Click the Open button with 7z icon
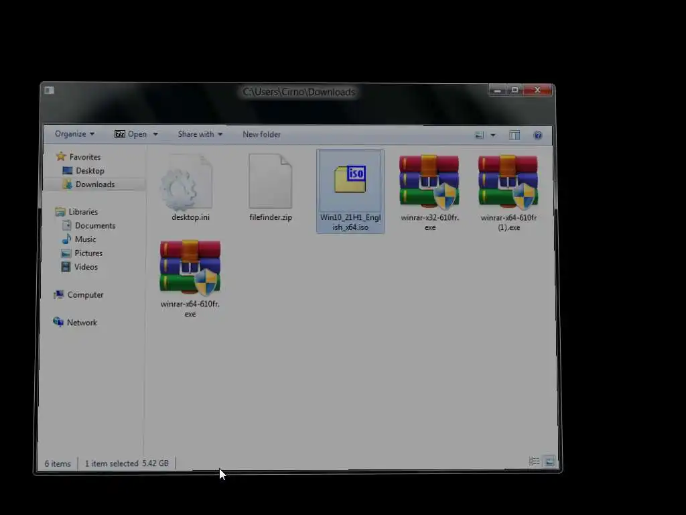Image resolution: width=686 pixels, height=515 pixels. point(131,134)
